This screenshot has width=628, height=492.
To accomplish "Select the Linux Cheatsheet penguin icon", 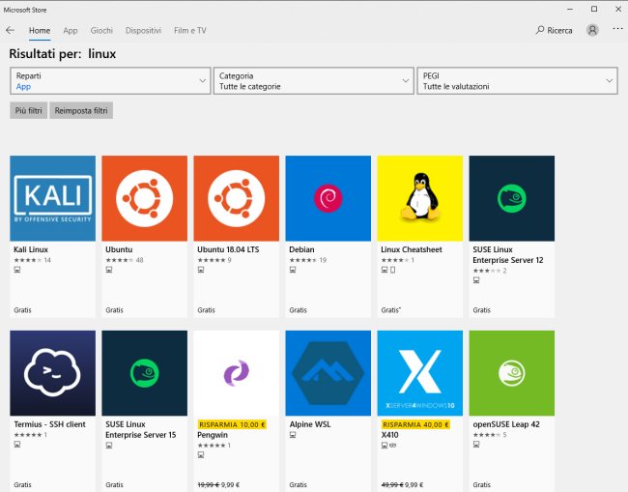I will click(419, 198).
